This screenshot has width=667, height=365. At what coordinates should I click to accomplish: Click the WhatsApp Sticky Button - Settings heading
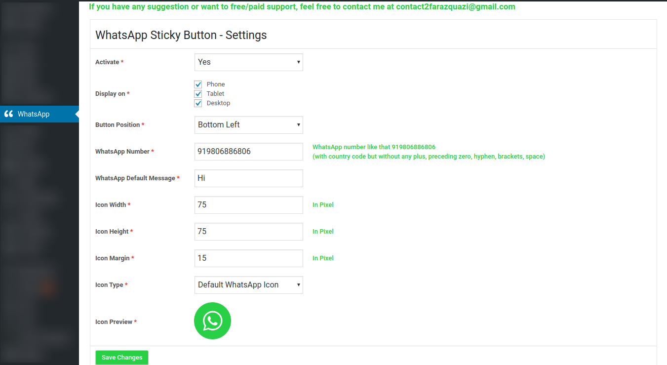pos(181,35)
